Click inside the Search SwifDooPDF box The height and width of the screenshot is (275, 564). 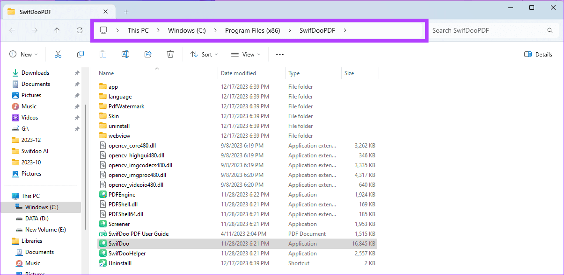point(487,30)
